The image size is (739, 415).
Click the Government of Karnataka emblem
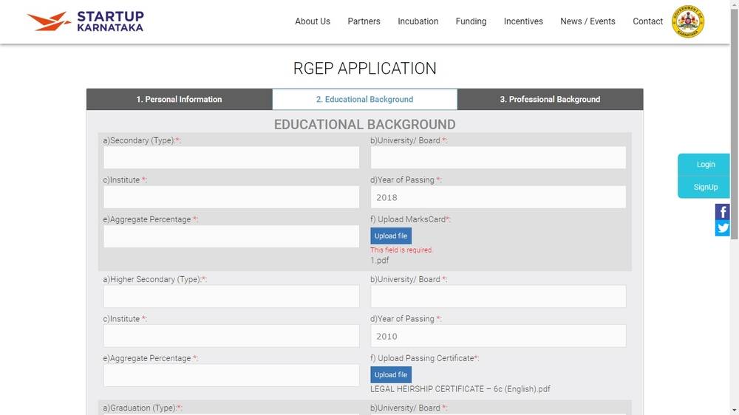pyautogui.click(x=687, y=21)
